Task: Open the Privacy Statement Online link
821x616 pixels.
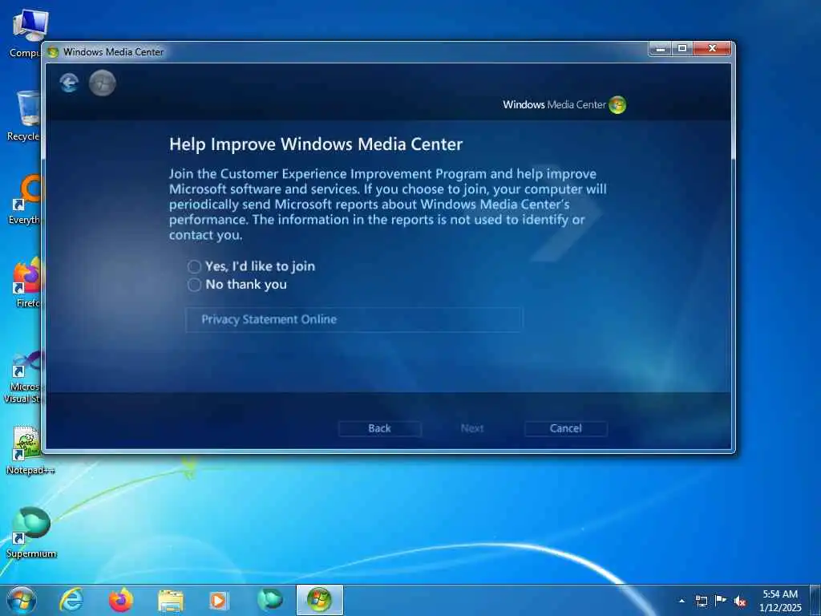Action: pos(354,319)
